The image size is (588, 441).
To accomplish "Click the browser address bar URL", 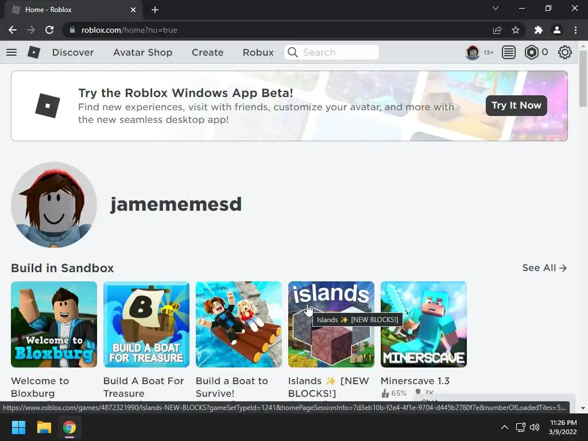I will 129,30.
